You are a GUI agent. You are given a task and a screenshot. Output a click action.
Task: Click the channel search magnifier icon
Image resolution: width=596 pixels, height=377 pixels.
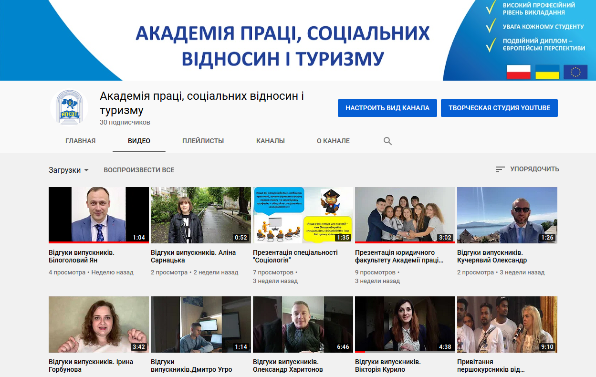(387, 141)
